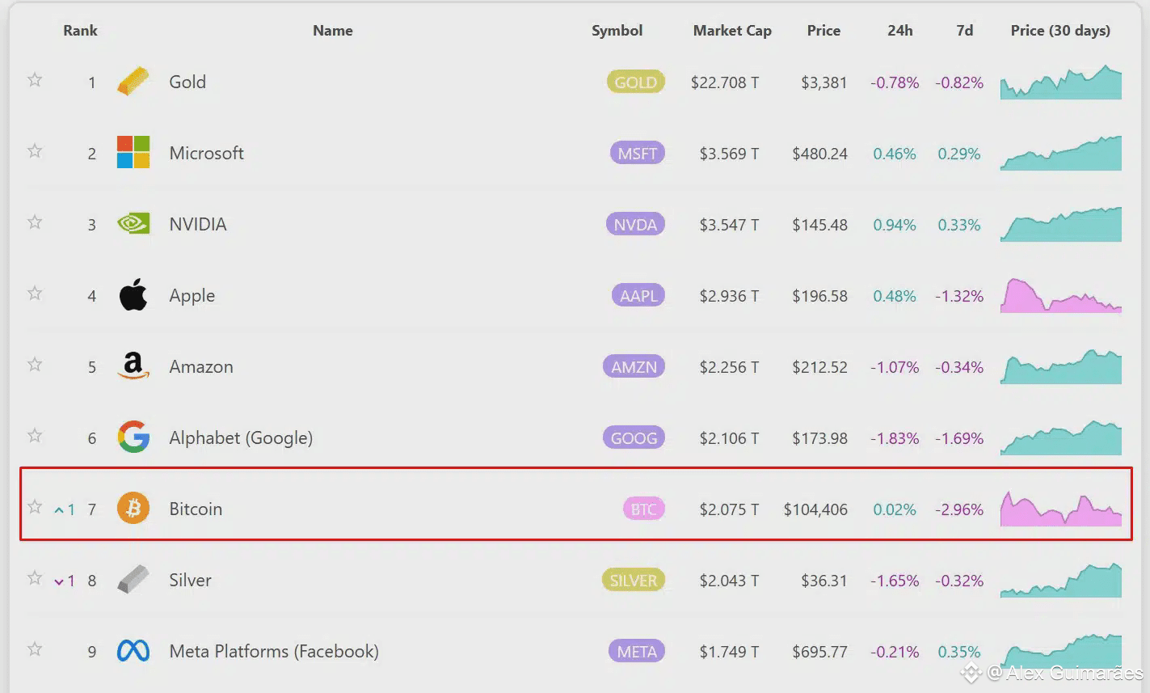
Task: Sort table by 7d column header
Action: (x=965, y=31)
